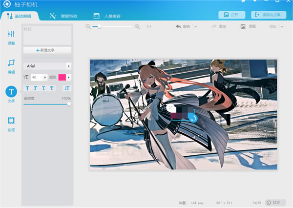The image size is (293, 208).
Task: Apply normal text style T
Action: 27,88
